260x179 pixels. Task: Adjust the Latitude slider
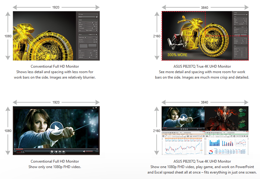tap(90, 57)
